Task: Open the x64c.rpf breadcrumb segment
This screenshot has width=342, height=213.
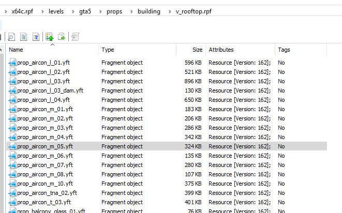Action: coord(23,11)
